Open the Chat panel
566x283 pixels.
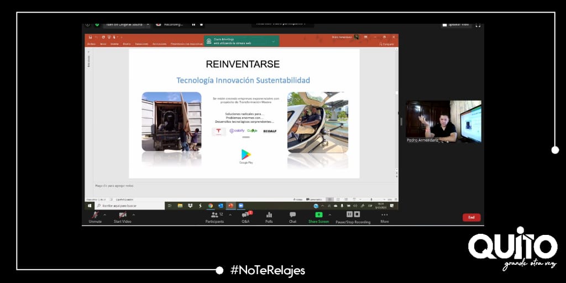(x=292, y=215)
